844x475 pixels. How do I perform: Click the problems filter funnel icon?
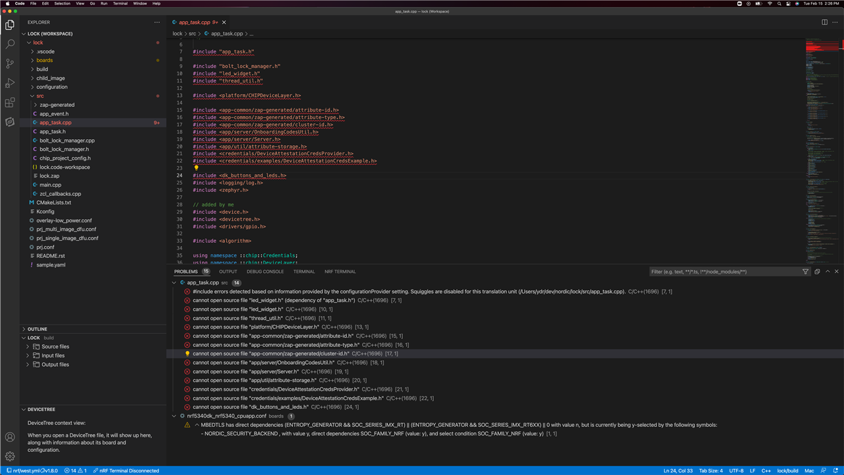click(805, 272)
